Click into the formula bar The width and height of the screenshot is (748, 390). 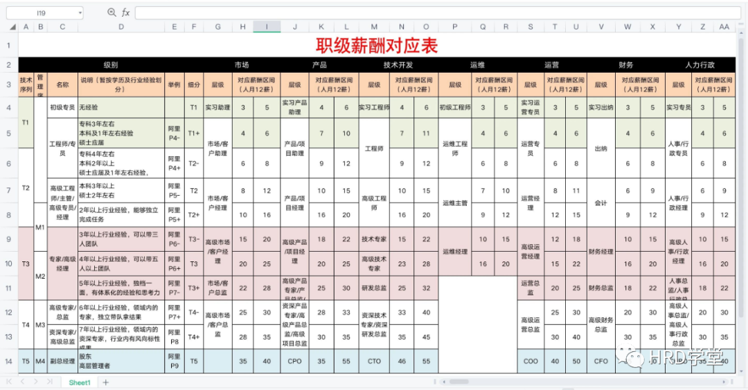pos(438,13)
